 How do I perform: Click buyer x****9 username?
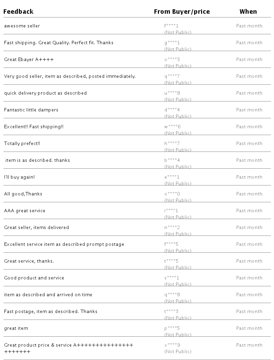pos(172,345)
